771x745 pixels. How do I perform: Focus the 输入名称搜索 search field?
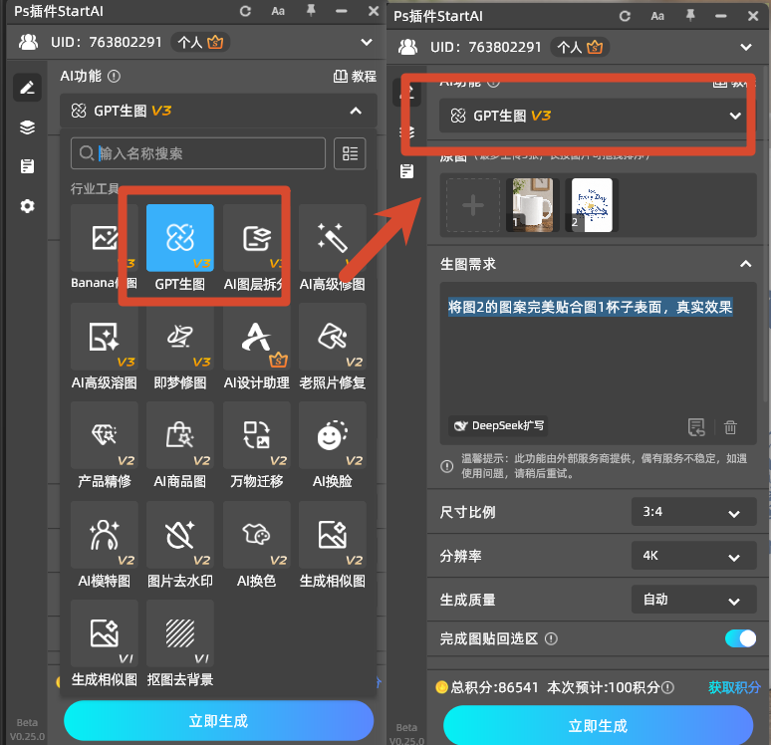coord(198,153)
